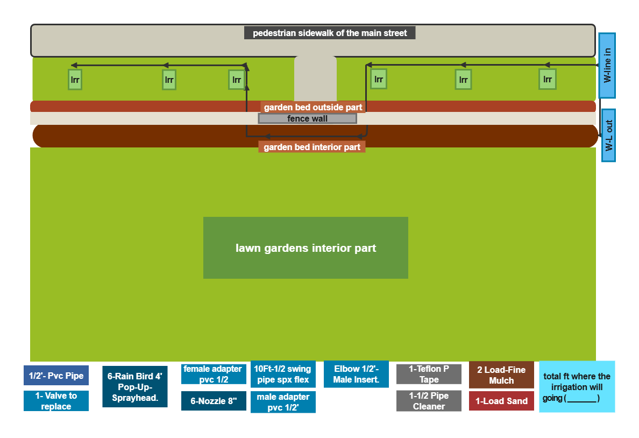The image size is (639, 438).
Task: Click the 'W-L out' blue box
Action: pyautogui.click(x=608, y=136)
